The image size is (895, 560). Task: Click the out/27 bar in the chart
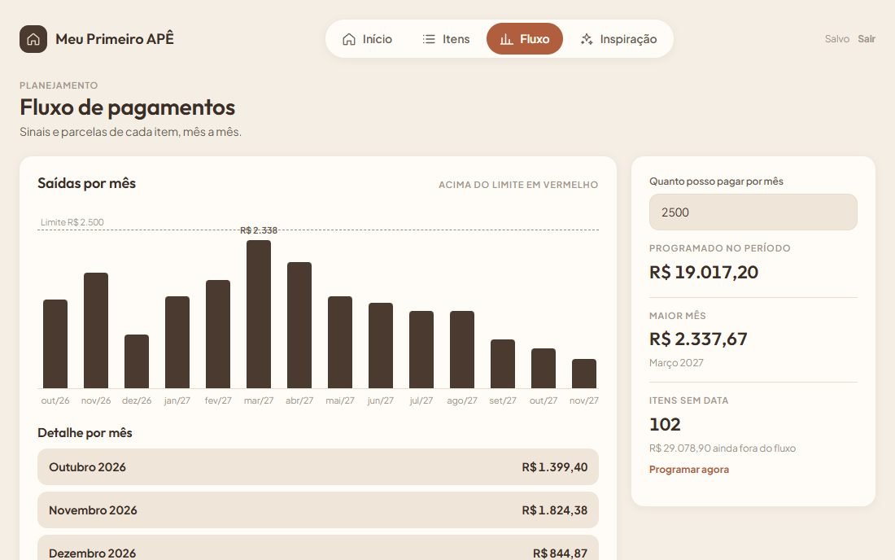point(544,368)
